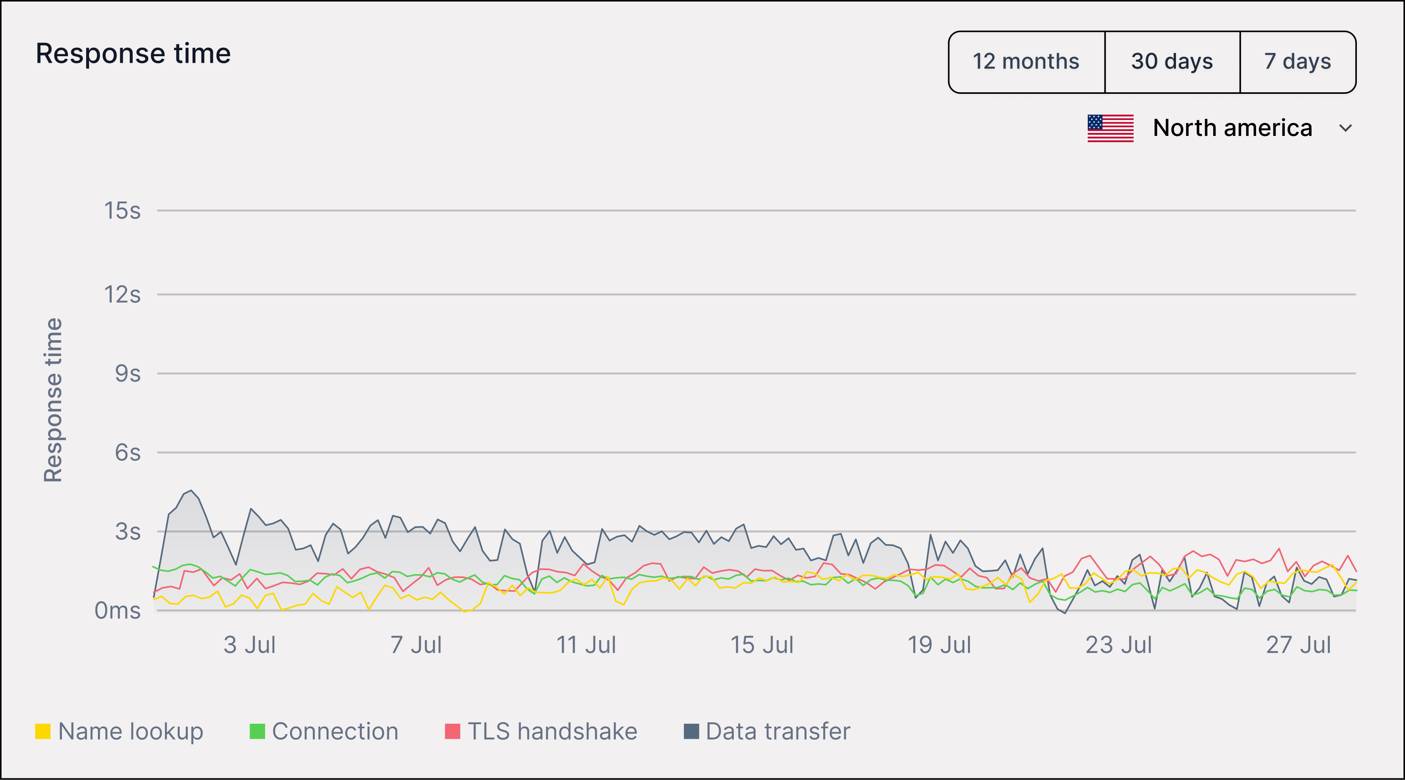The image size is (1405, 780).
Task: Switch to the 30 days view
Action: click(x=1172, y=61)
